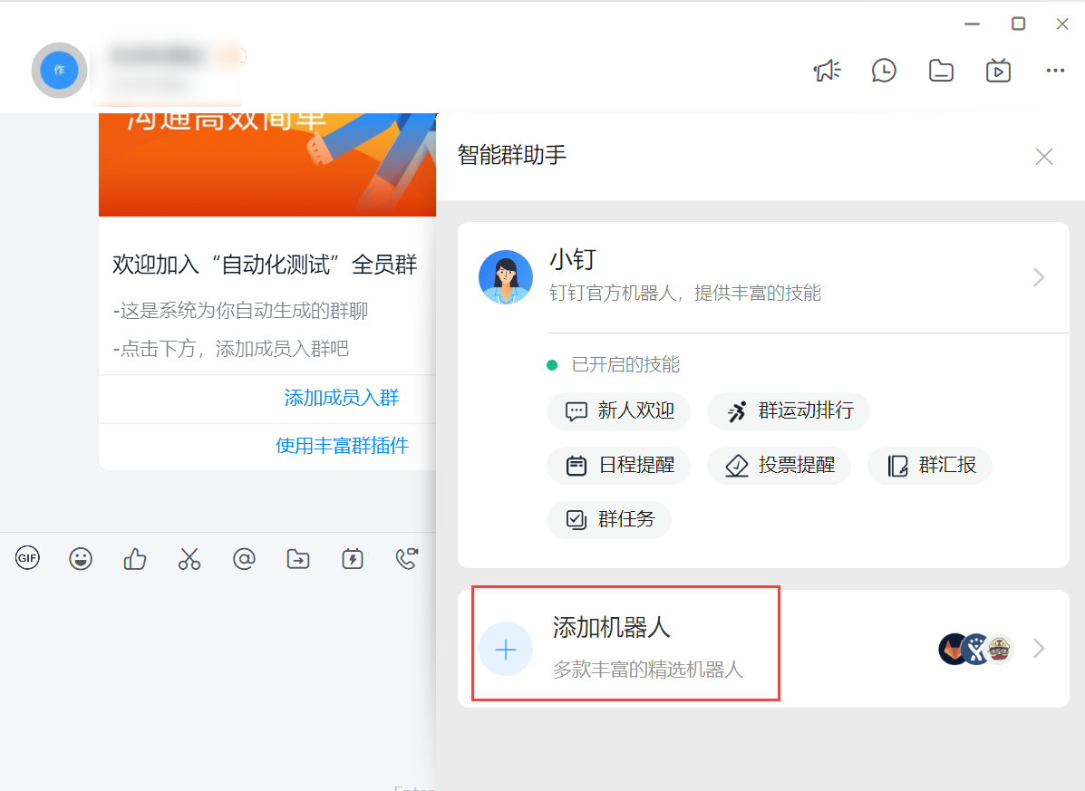Open GIF picker in message toolbar
The image size is (1085, 791).
[x=27, y=559]
